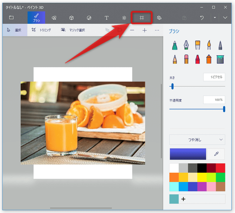The height and width of the screenshot is (213, 235).
Task: Click the マジック選択 button
Action: coord(73,30)
